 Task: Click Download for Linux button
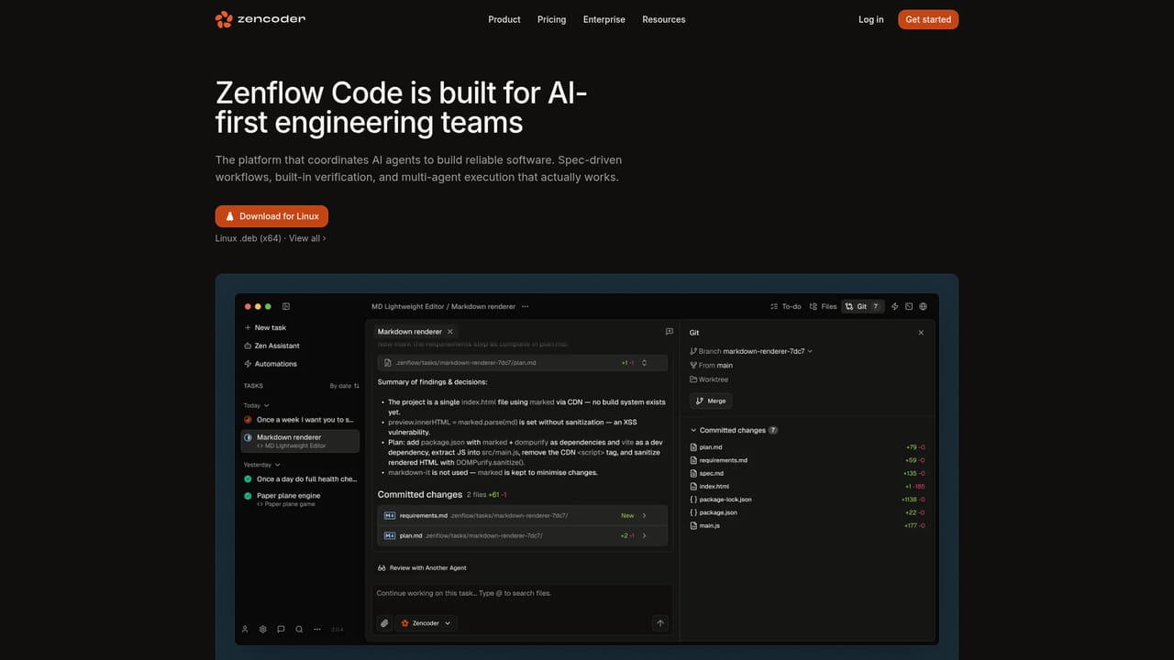click(271, 216)
